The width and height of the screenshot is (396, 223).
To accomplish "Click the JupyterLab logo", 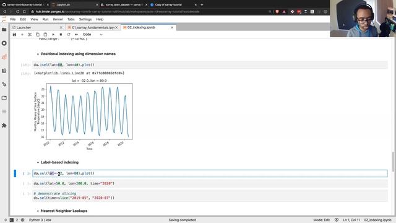I will point(4,19).
